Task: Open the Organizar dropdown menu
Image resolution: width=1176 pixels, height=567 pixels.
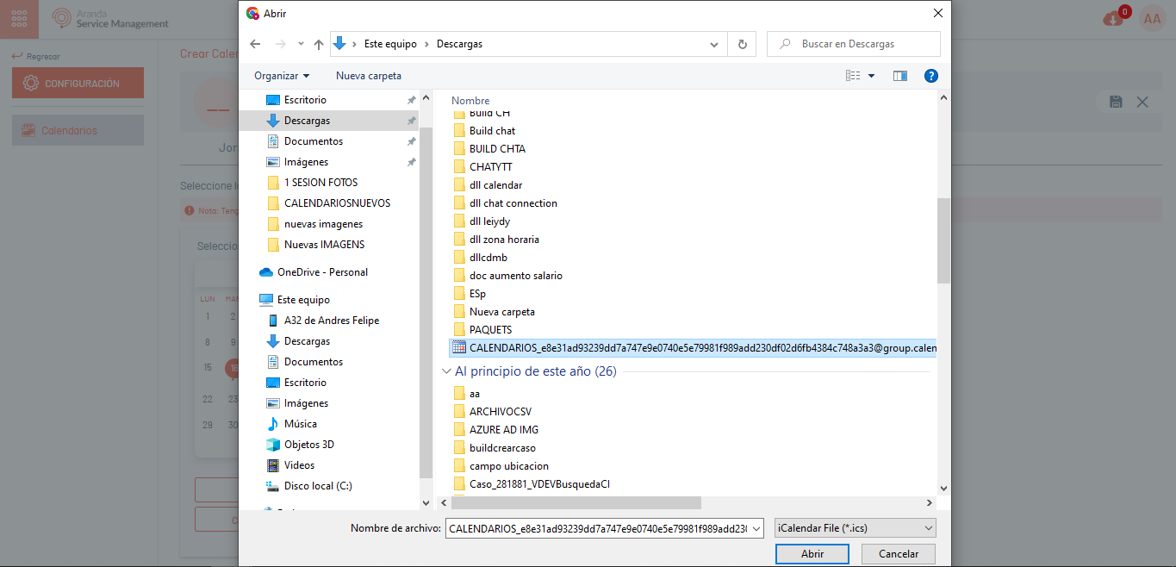Action: click(x=282, y=76)
